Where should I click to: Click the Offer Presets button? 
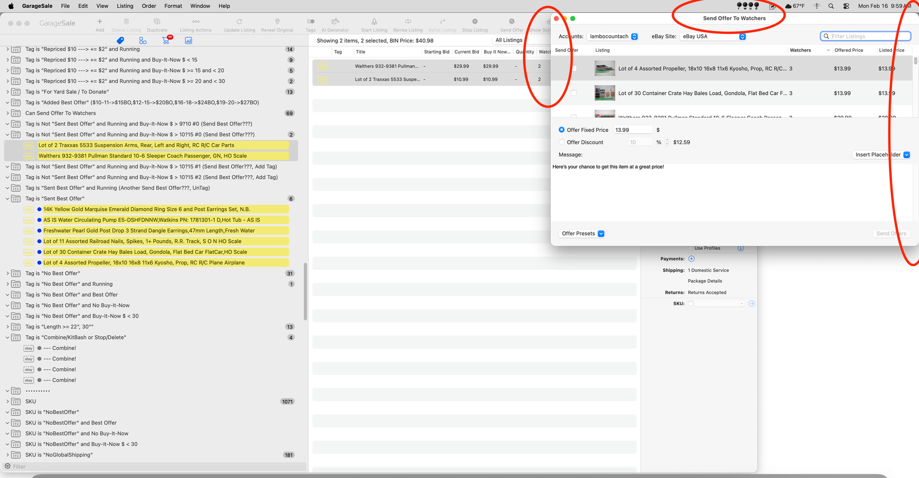tap(583, 234)
